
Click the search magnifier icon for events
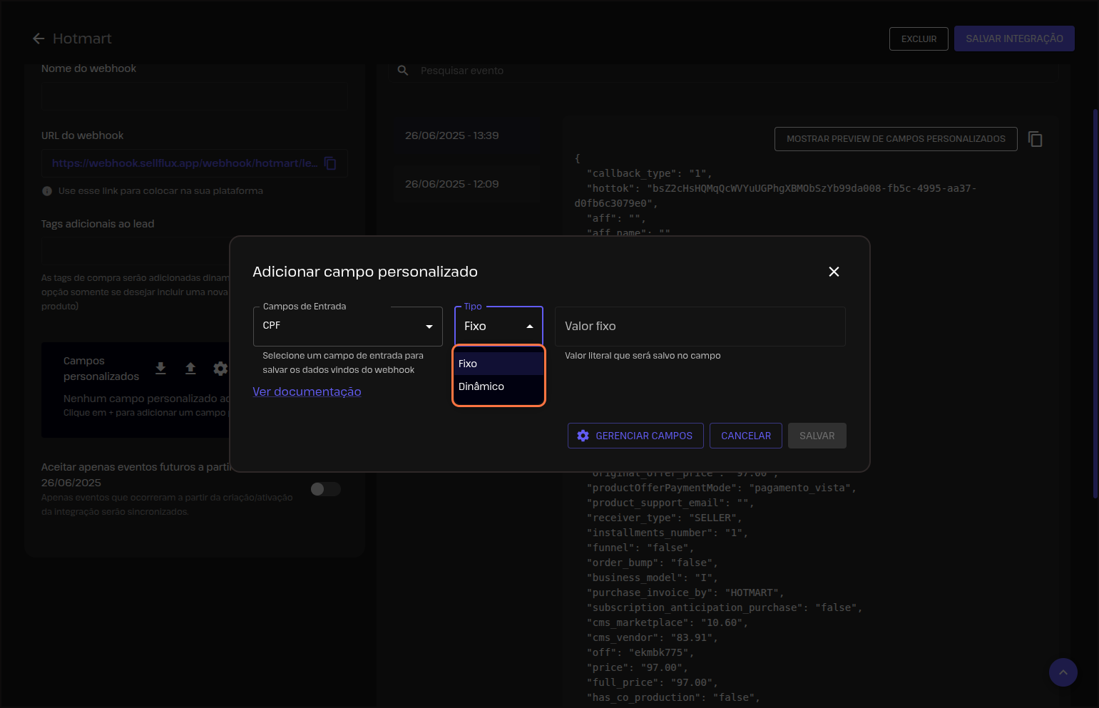point(403,71)
